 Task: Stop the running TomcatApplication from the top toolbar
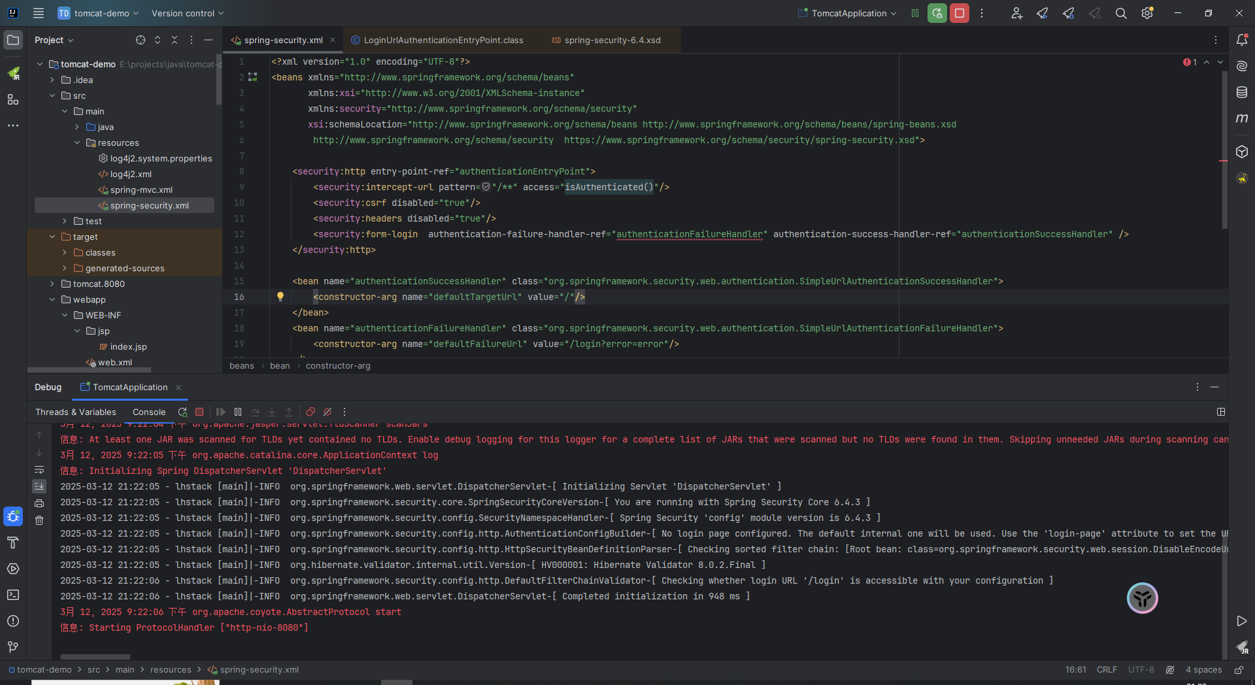(x=959, y=13)
